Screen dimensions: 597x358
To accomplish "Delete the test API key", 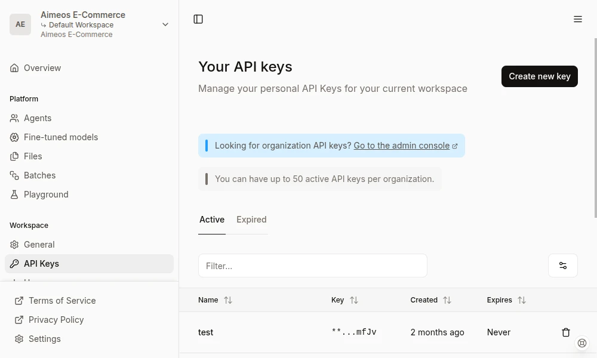I will (565, 332).
